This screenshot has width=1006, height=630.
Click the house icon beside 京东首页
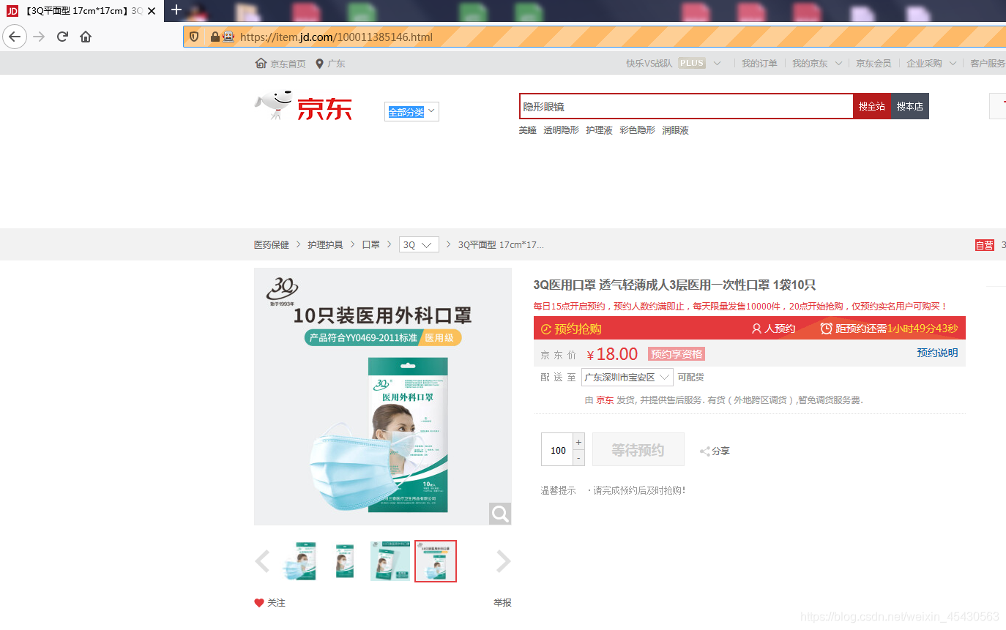pos(260,63)
